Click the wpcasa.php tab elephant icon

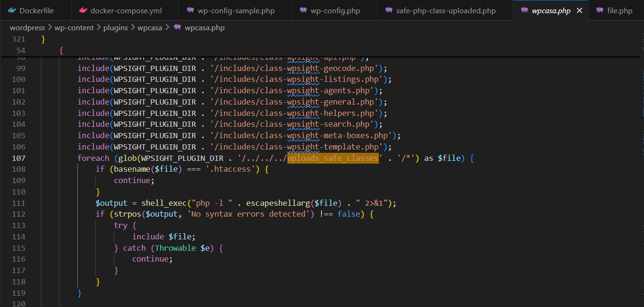524,10
